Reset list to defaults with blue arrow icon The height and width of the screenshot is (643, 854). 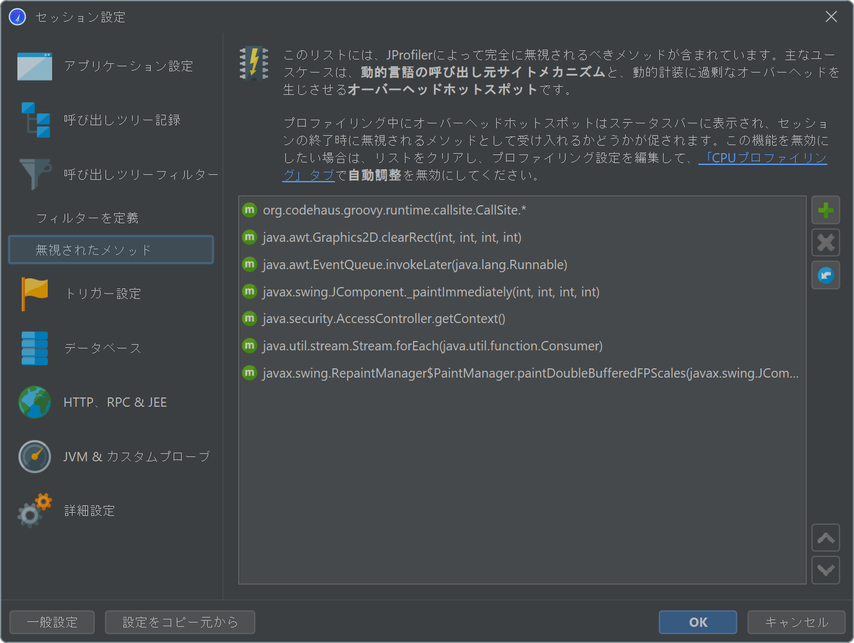pyautogui.click(x=825, y=275)
